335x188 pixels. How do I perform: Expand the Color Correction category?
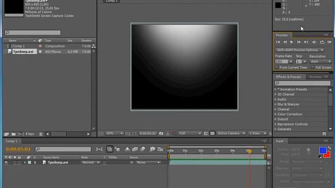point(275,114)
